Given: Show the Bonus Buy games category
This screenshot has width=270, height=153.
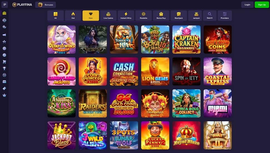Looking at the screenshot, I should pyautogui.click(x=161, y=16).
